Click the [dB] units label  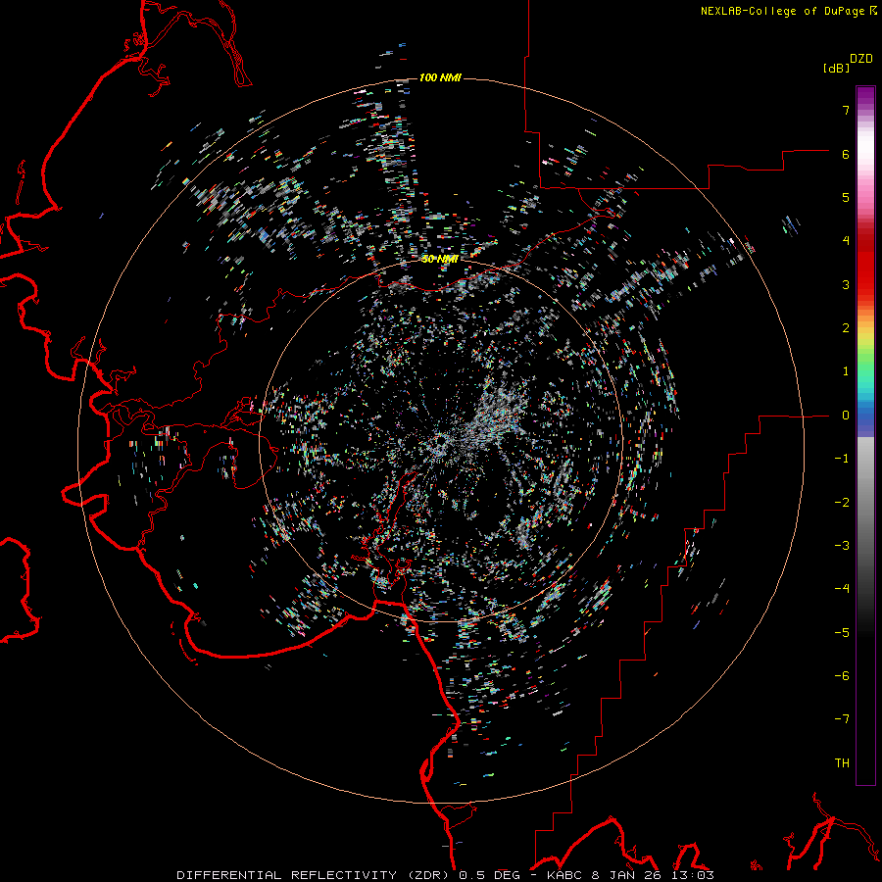click(837, 69)
